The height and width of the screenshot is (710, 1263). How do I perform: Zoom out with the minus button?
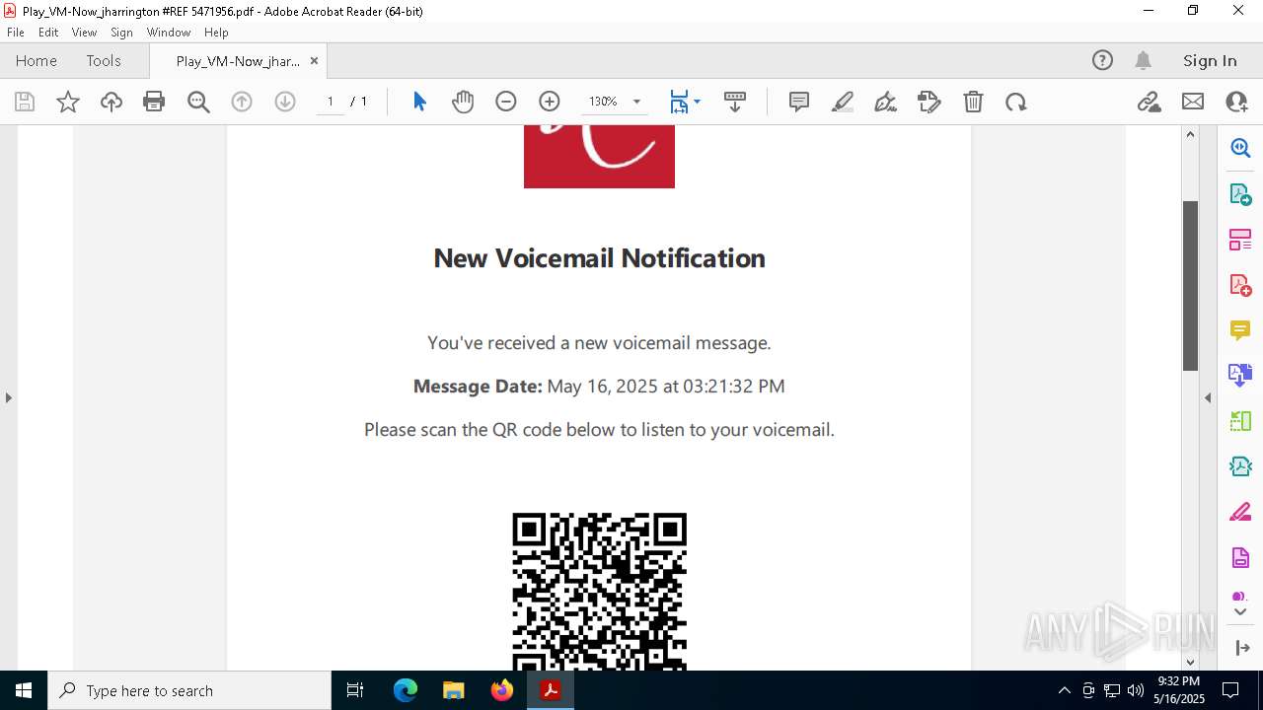(x=506, y=102)
